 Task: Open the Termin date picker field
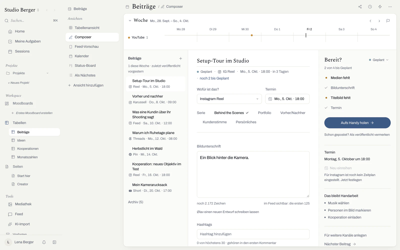click(x=287, y=99)
